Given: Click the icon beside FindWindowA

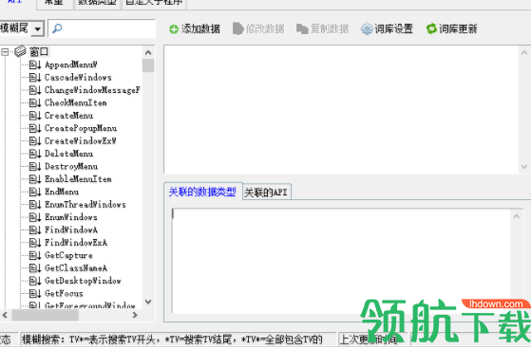Looking at the screenshot, I should (35, 230).
